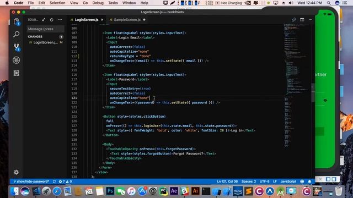Click the volume icon in menu bar
Image resolution: width=353 pixels, height=198 pixels.
(291, 3)
